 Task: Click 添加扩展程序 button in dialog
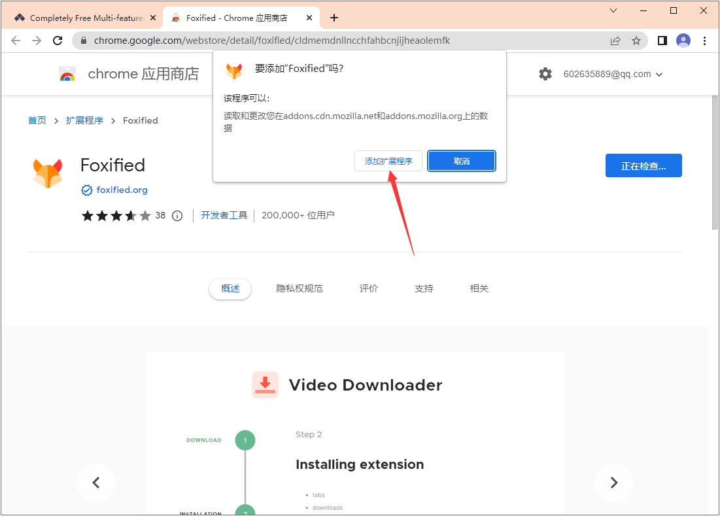pos(388,161)
